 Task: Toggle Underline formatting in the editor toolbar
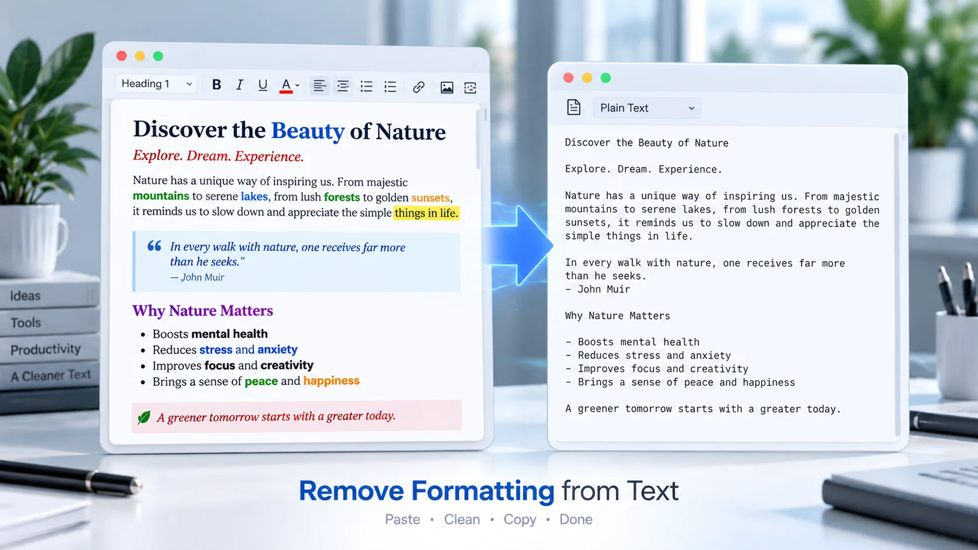[263, 85]
